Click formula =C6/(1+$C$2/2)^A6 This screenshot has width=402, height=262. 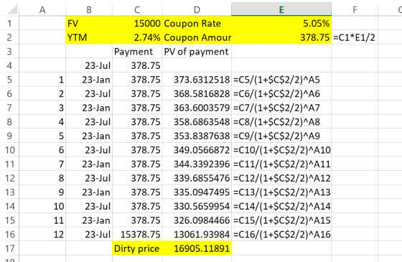276,94
